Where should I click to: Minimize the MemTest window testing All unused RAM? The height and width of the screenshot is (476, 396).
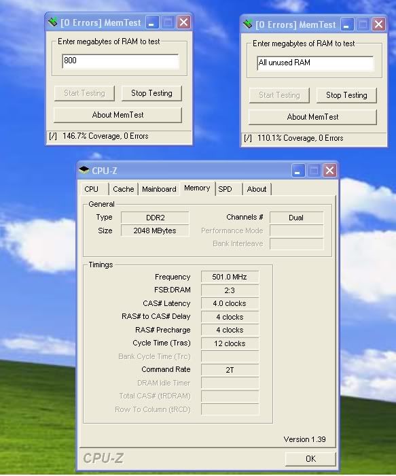[347, 24]
